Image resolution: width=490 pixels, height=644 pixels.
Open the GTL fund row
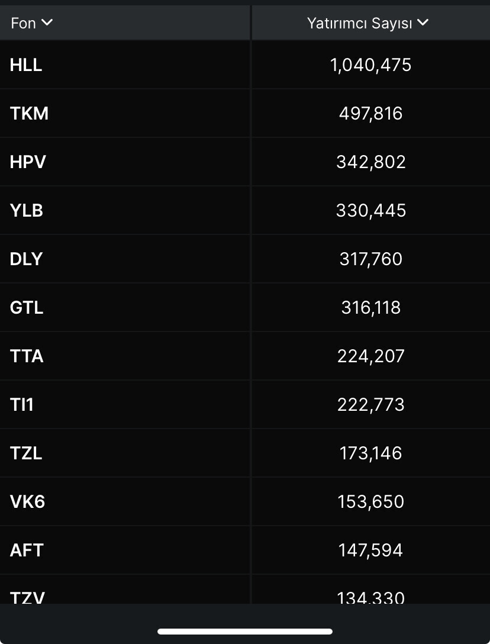[x=27, y=308]
